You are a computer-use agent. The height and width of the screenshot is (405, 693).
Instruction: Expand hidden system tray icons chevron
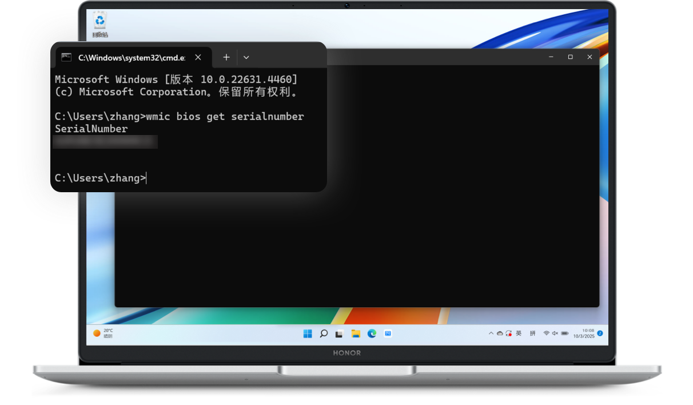click(491, 333)
